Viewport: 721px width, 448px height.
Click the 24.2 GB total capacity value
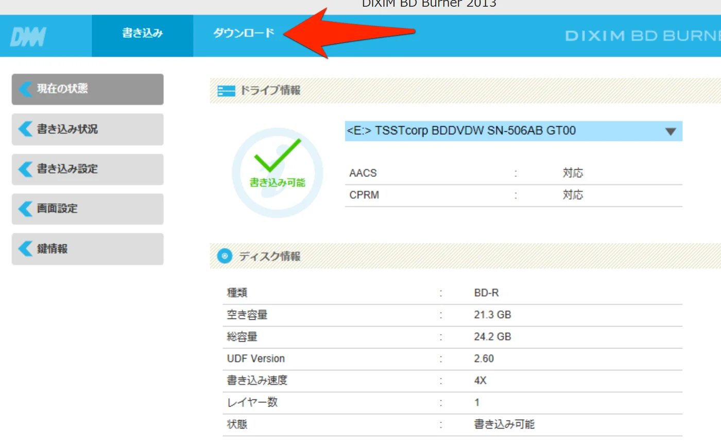492,337
